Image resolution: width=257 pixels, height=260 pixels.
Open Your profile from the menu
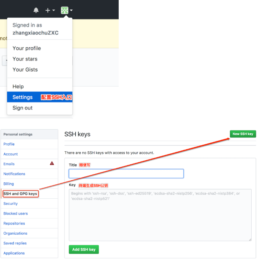27,48
